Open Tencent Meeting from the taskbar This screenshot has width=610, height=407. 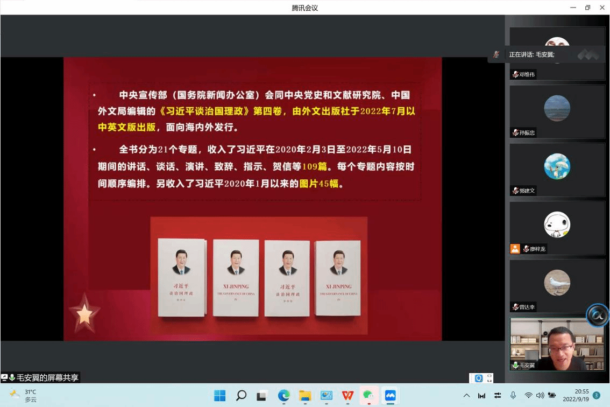coord(390,396)
